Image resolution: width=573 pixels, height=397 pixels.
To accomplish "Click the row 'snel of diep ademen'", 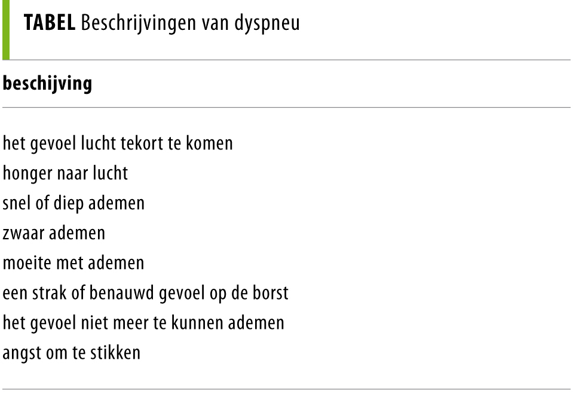I will click(73, 203).
